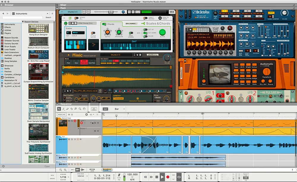The height and width of the screenshot is (182, 297).
Task: Select the arrow Selection tool
Action: pyautogui.click(x=59, y=109)
